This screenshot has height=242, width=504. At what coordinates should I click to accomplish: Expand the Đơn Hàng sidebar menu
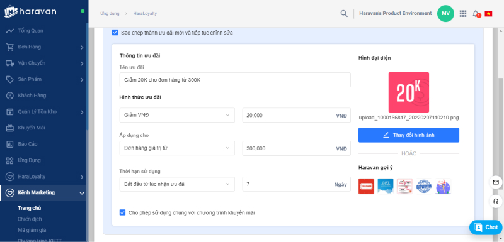tap(43, 47)
